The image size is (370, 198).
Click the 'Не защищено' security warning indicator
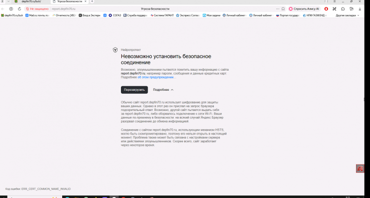37,9
